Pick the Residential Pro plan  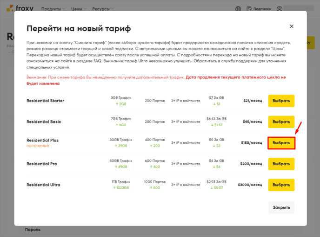pos(281,164)
